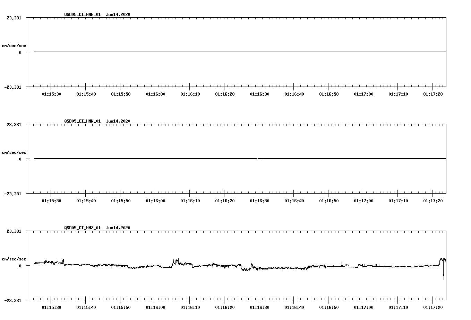This screenshot has height=320, width=471.
Task: Click the 01:16:10 time label on HNN plot
Action: 190,201
